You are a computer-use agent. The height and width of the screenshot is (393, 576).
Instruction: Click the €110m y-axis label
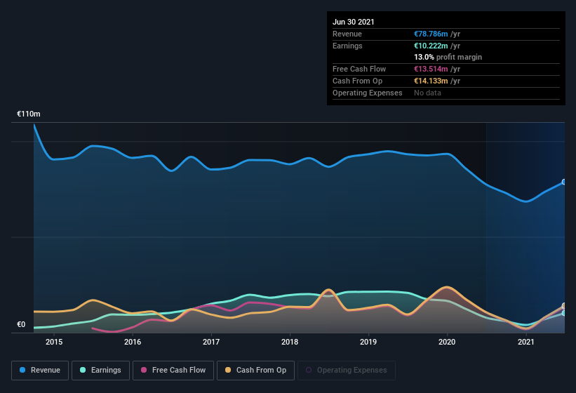click(x=29, y=114)
